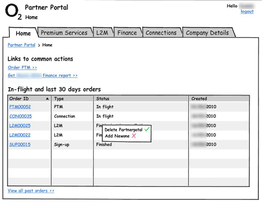Open order L2M00022
The height and width of the screenshot is (202, 262).
(x=20, y=135)
